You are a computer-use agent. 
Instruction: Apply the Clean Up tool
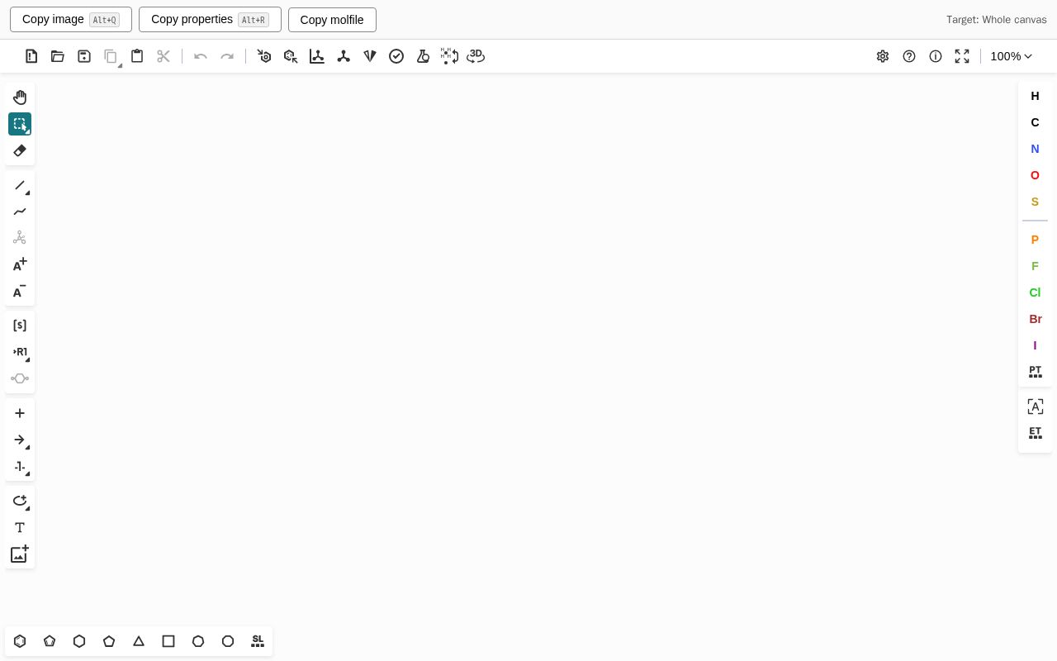[x=344, y=56]
